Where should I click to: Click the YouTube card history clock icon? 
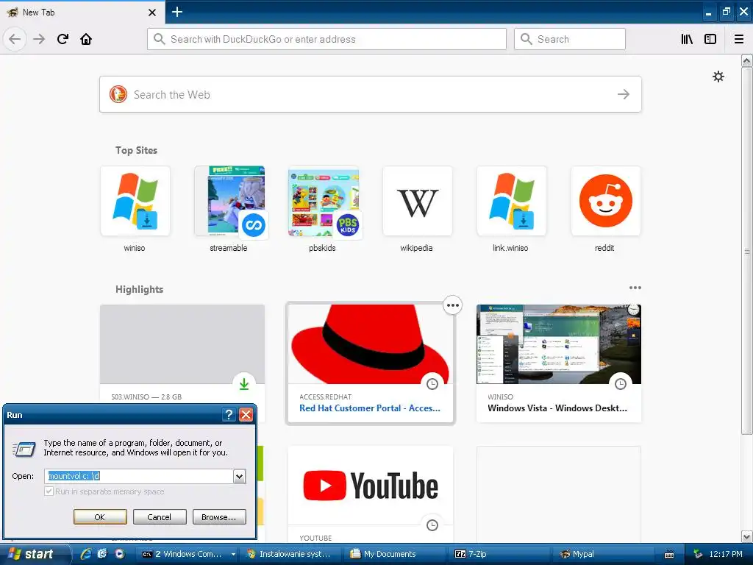click(432, 525)
